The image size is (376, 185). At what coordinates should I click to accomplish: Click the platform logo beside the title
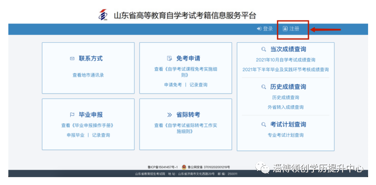pyautogui.click(x=103, y=15)
